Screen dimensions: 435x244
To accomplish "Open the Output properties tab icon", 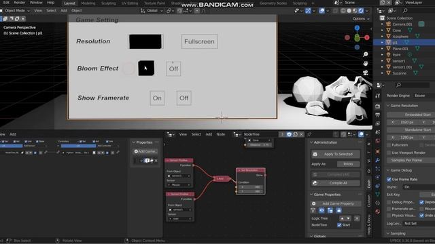I will (x=378, y=115).
